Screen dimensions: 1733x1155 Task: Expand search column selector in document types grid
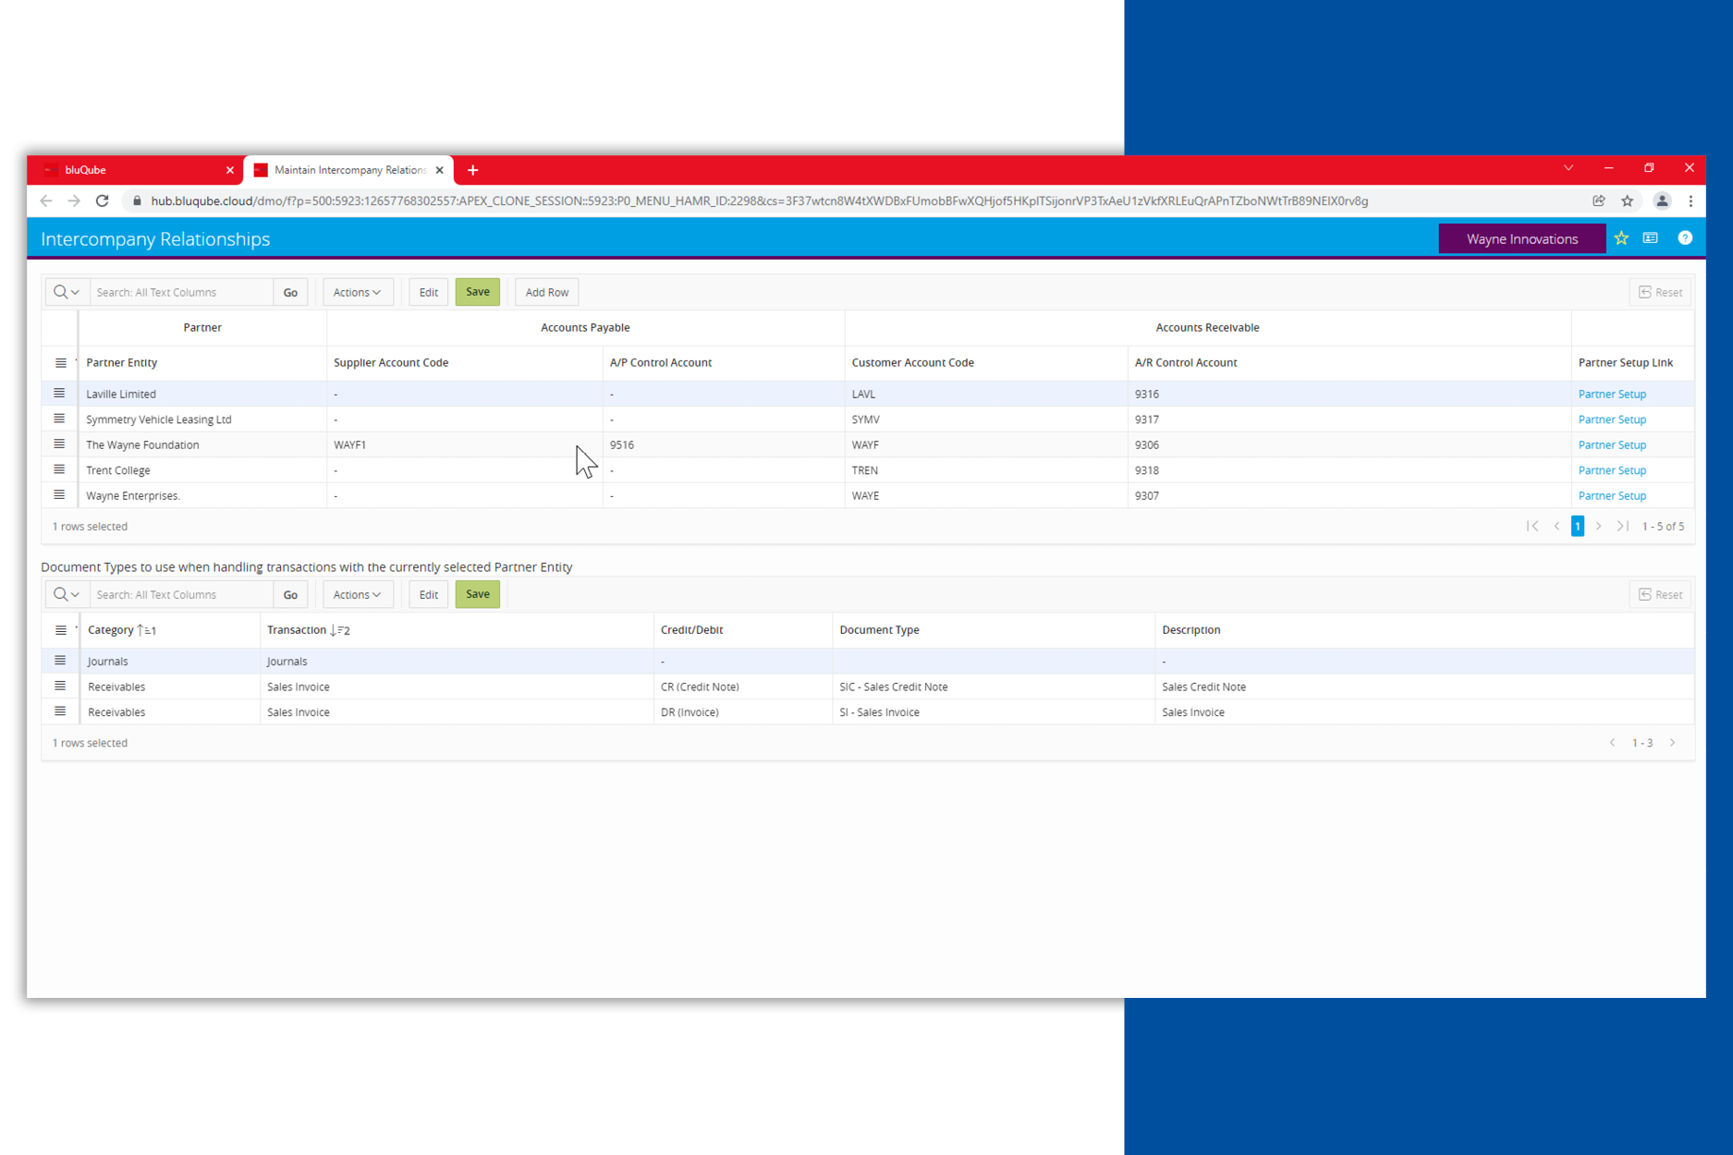(67, 594)
